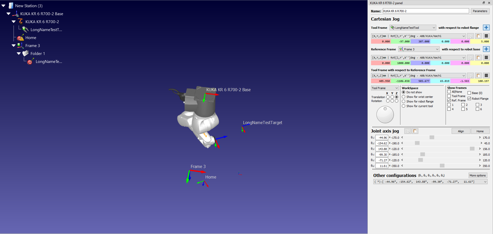Viewport: 493px width, 234px height.
Task: Select the Translation X jog radio button
Action: click(388, 97)
